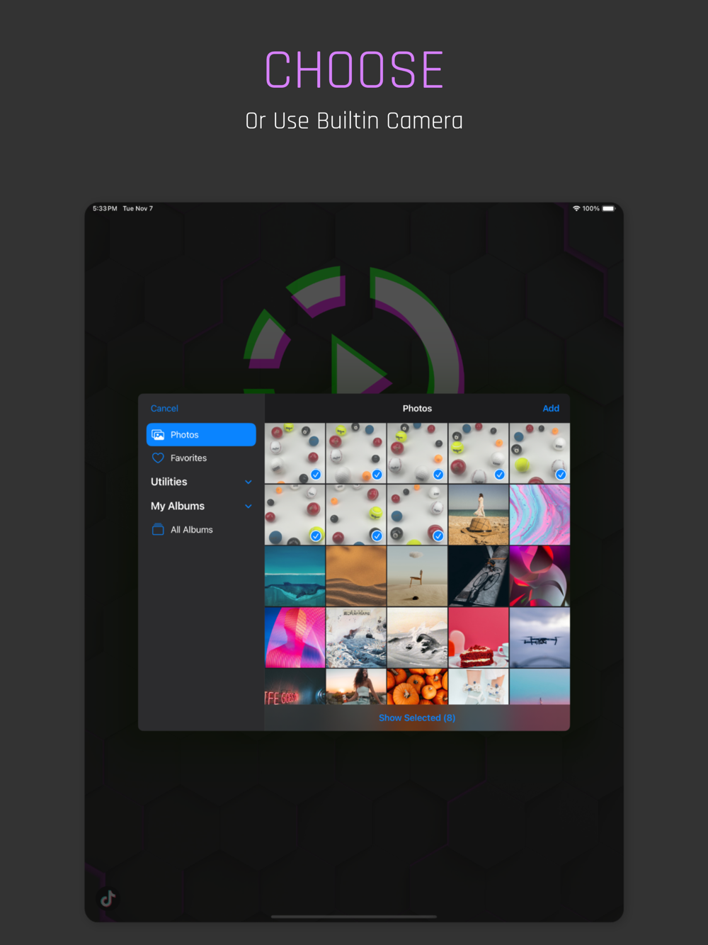Image resolution: width=708 pixels, height=945 pixels.
Task: Expand the Utilities section chevron
Action: 249,482
